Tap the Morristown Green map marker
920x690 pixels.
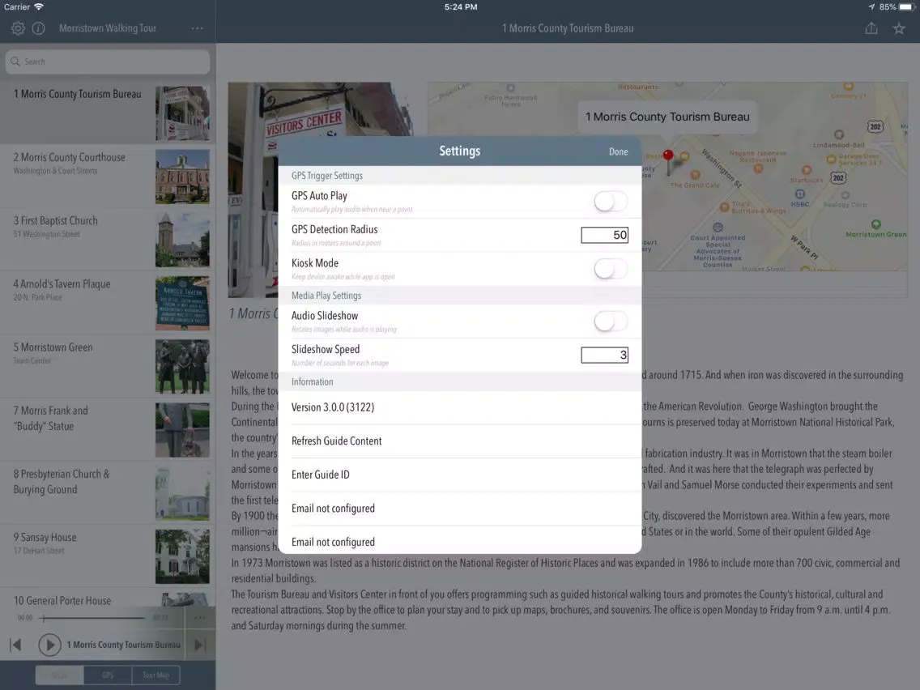tap(876, 224)
